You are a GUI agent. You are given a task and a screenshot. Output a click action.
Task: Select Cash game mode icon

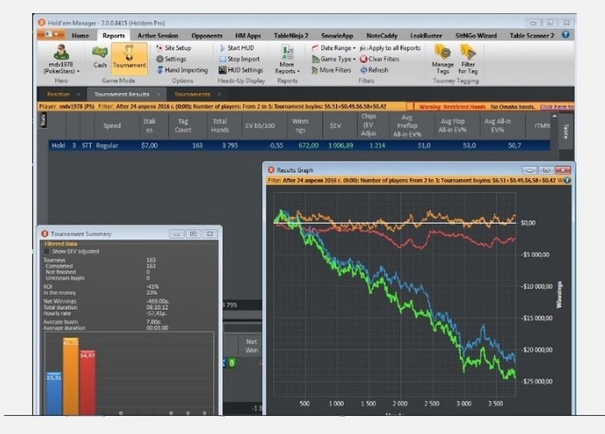99,56
